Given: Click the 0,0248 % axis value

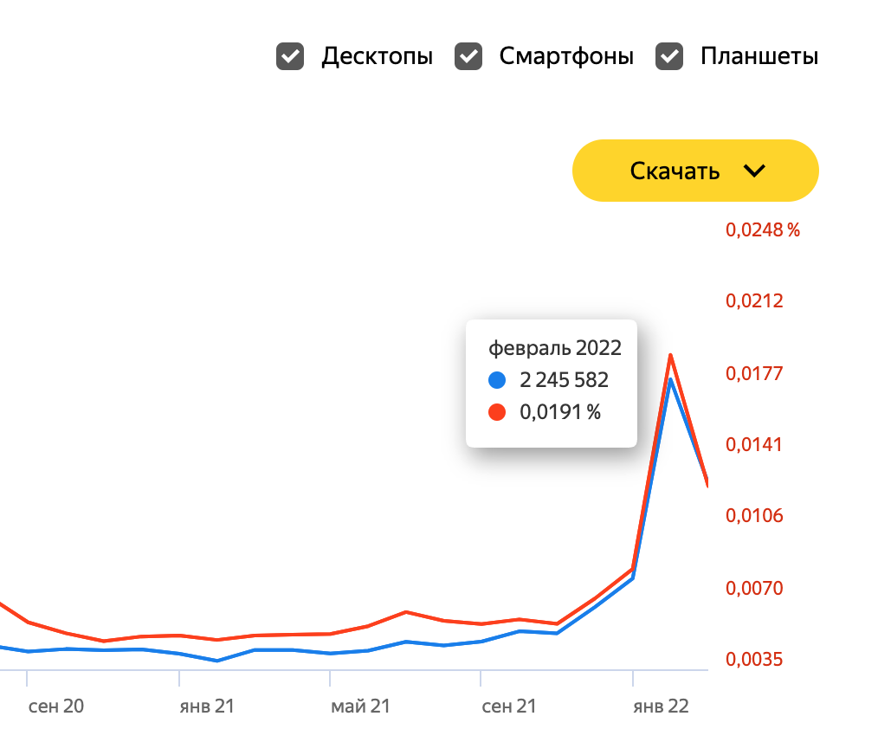Looking at the screenshot, I should [x=762, y=230].
